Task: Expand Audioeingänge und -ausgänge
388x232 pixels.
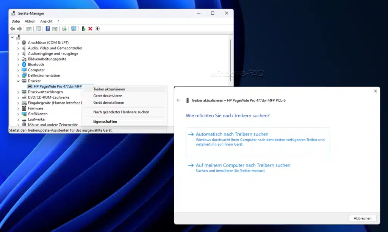Action: (18, 54)
